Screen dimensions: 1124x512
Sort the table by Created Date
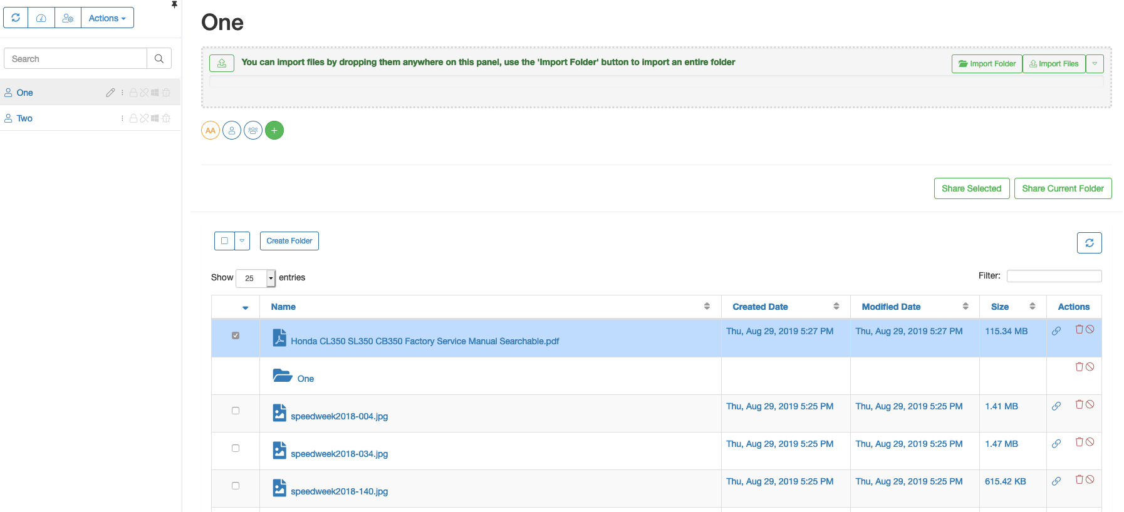(786, 307)
